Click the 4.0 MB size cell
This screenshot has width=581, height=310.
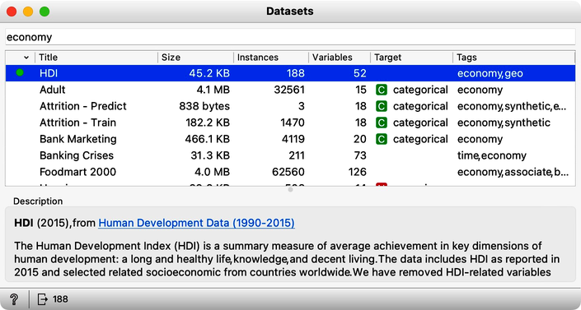point(212,172)
